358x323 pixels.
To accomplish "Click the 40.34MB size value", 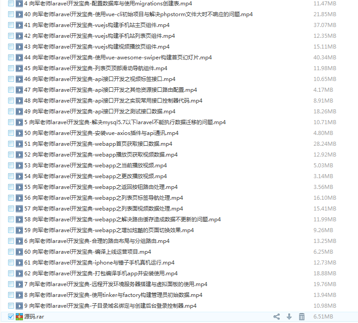I will (x=325, y=58).
